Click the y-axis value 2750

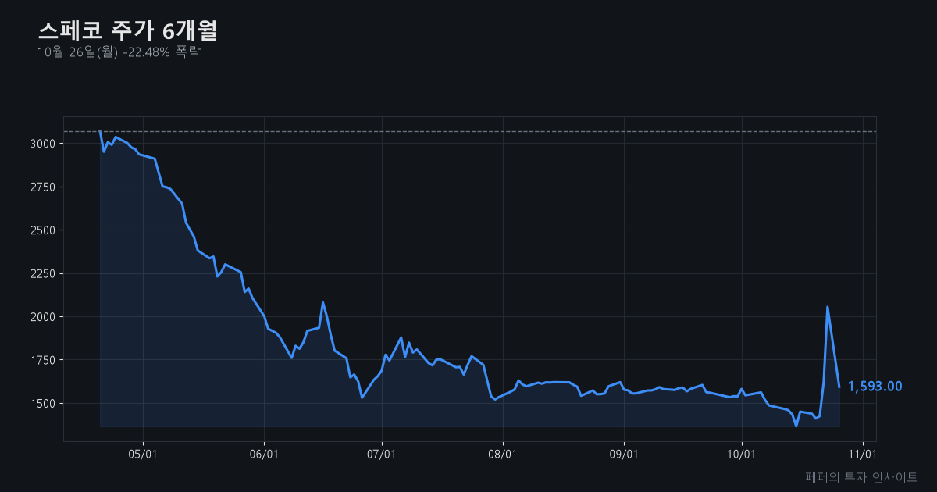(x=42, y=187)
